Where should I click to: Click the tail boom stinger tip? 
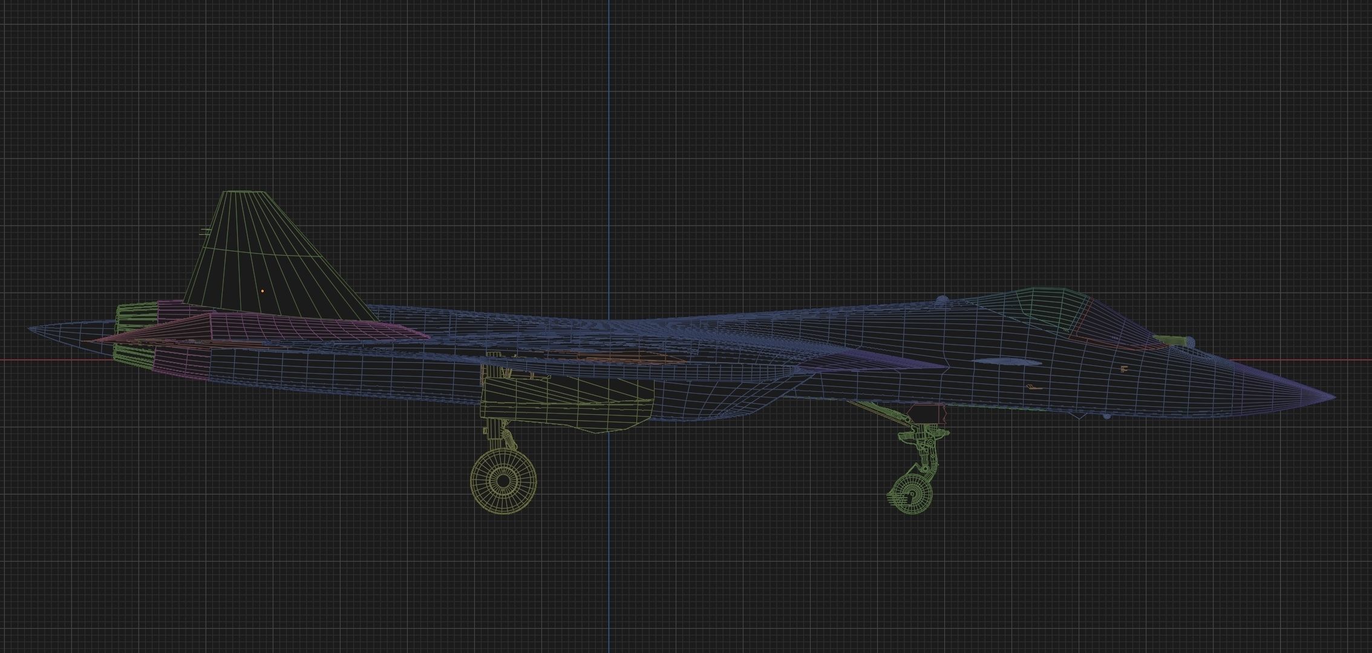tap(31, 328)
